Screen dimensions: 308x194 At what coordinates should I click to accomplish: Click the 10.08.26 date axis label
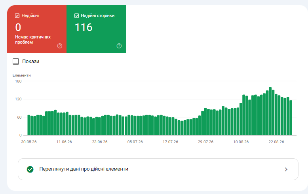241,142
